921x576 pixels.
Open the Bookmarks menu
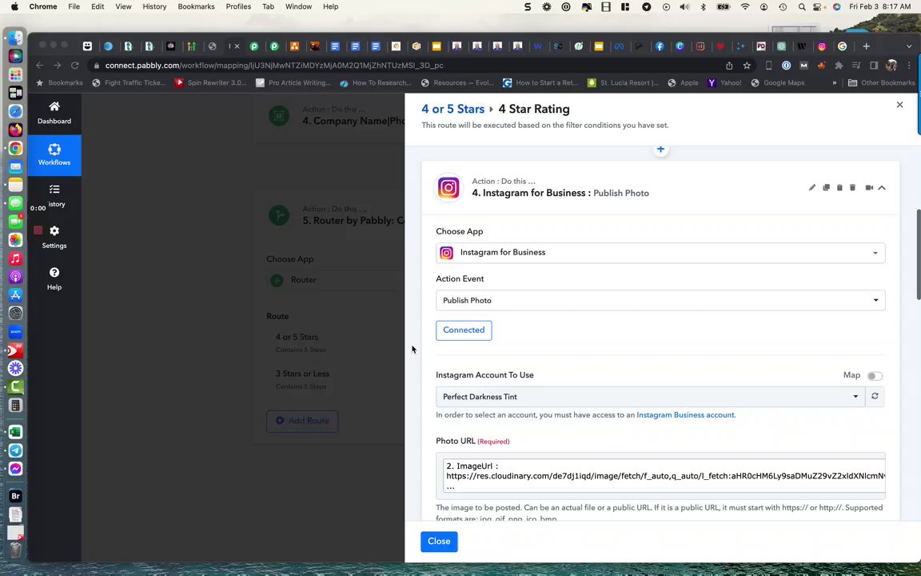coord(196,6)
